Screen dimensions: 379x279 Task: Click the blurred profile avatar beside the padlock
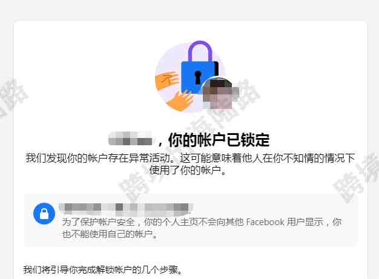pos(217,94)
